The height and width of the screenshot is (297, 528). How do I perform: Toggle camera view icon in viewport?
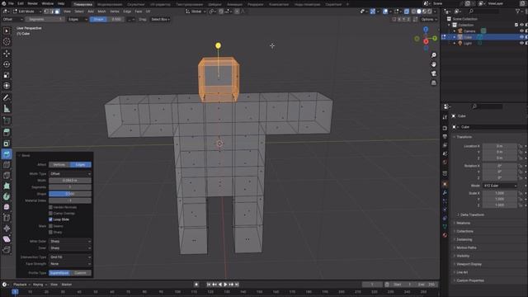point(434,73)
